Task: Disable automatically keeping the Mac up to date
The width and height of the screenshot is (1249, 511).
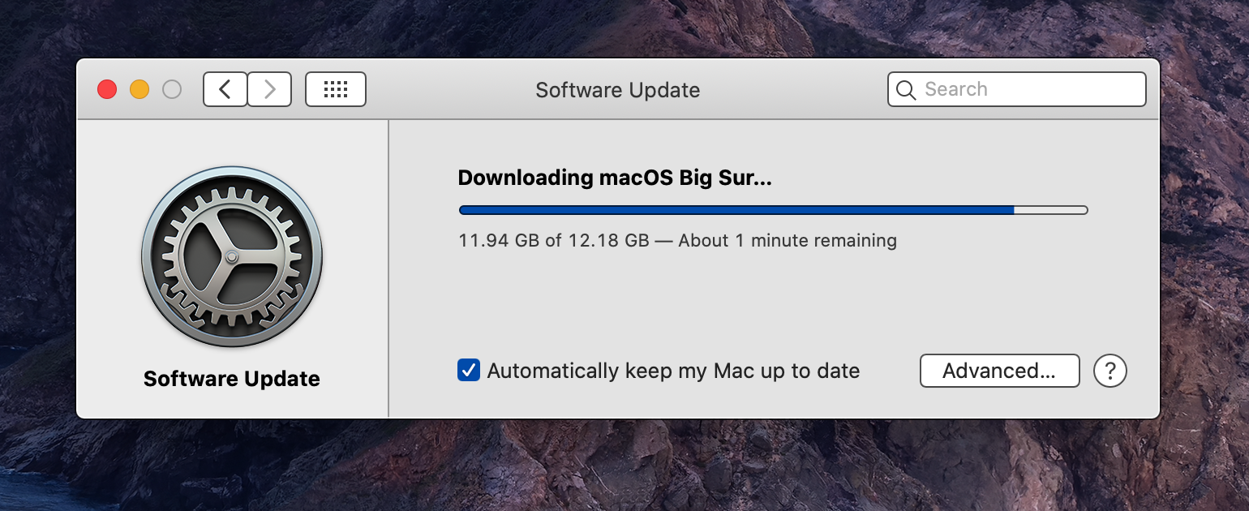Action: tap(469, 371)
